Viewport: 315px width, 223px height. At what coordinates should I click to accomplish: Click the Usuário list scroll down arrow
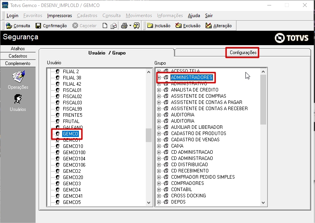pyautogui.click(x=149, y=203)
